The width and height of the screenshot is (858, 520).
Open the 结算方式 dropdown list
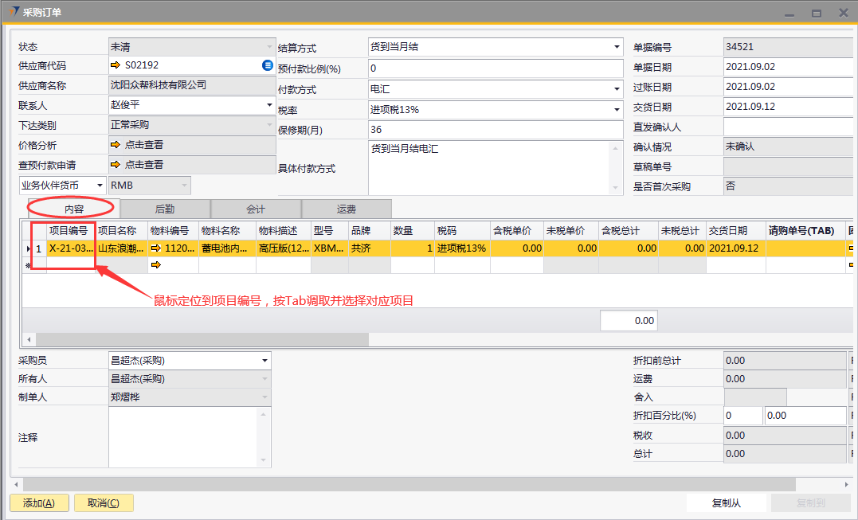click(617, 47)
